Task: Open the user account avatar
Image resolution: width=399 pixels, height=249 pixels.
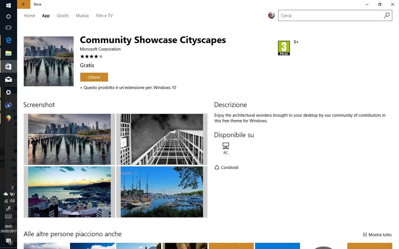Action: [271, 16]
